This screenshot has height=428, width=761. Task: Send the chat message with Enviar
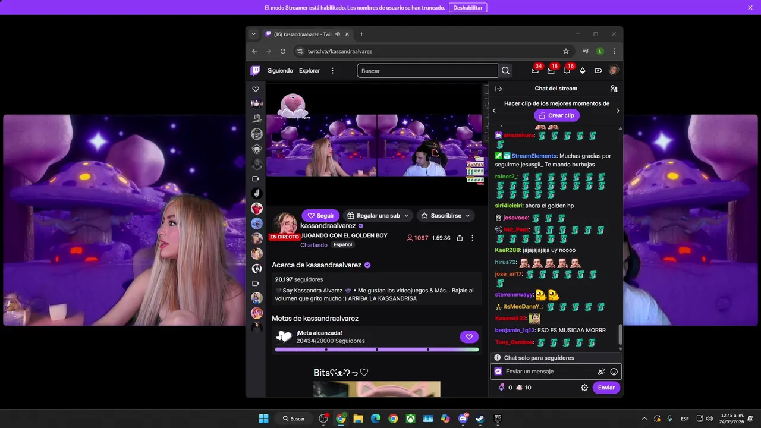606,388
